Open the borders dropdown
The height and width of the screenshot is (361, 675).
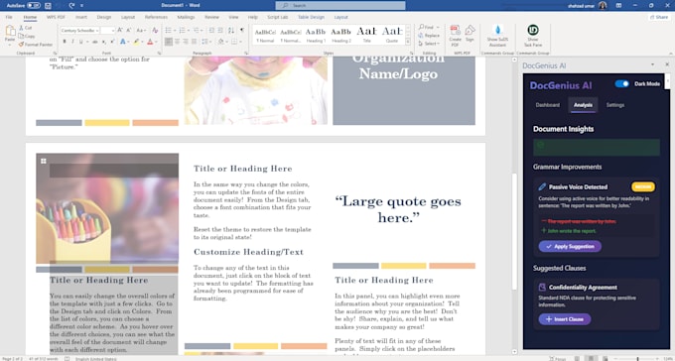click(x=240, y=42)
